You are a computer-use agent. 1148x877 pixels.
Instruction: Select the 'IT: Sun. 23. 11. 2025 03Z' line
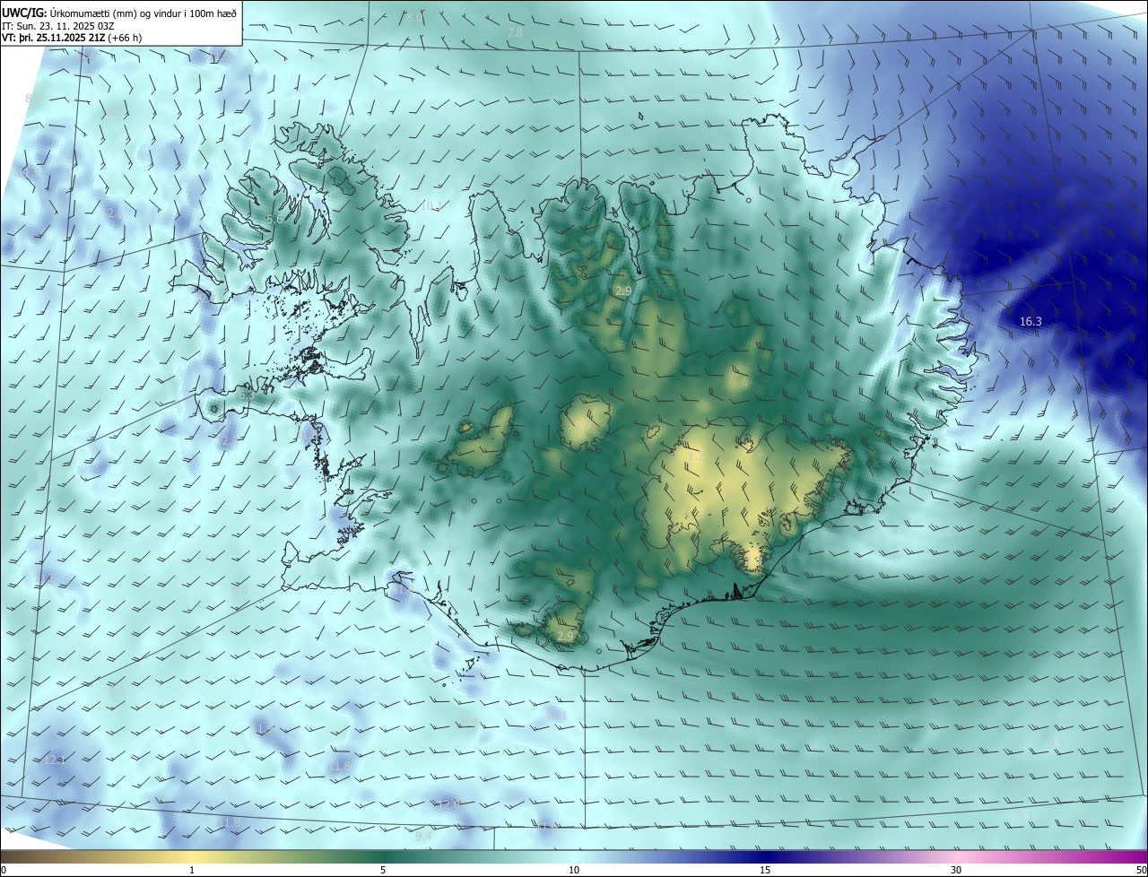coord(58,26)
